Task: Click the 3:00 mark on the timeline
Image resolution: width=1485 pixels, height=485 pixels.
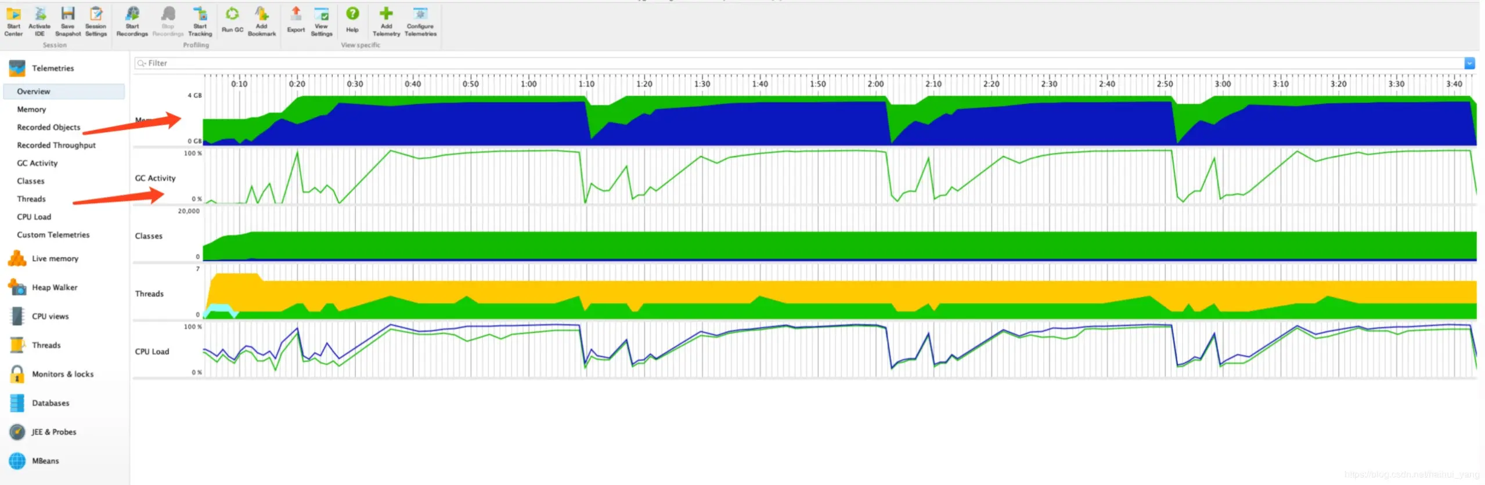Action: pyautogui.click(x=1223, y=84)
